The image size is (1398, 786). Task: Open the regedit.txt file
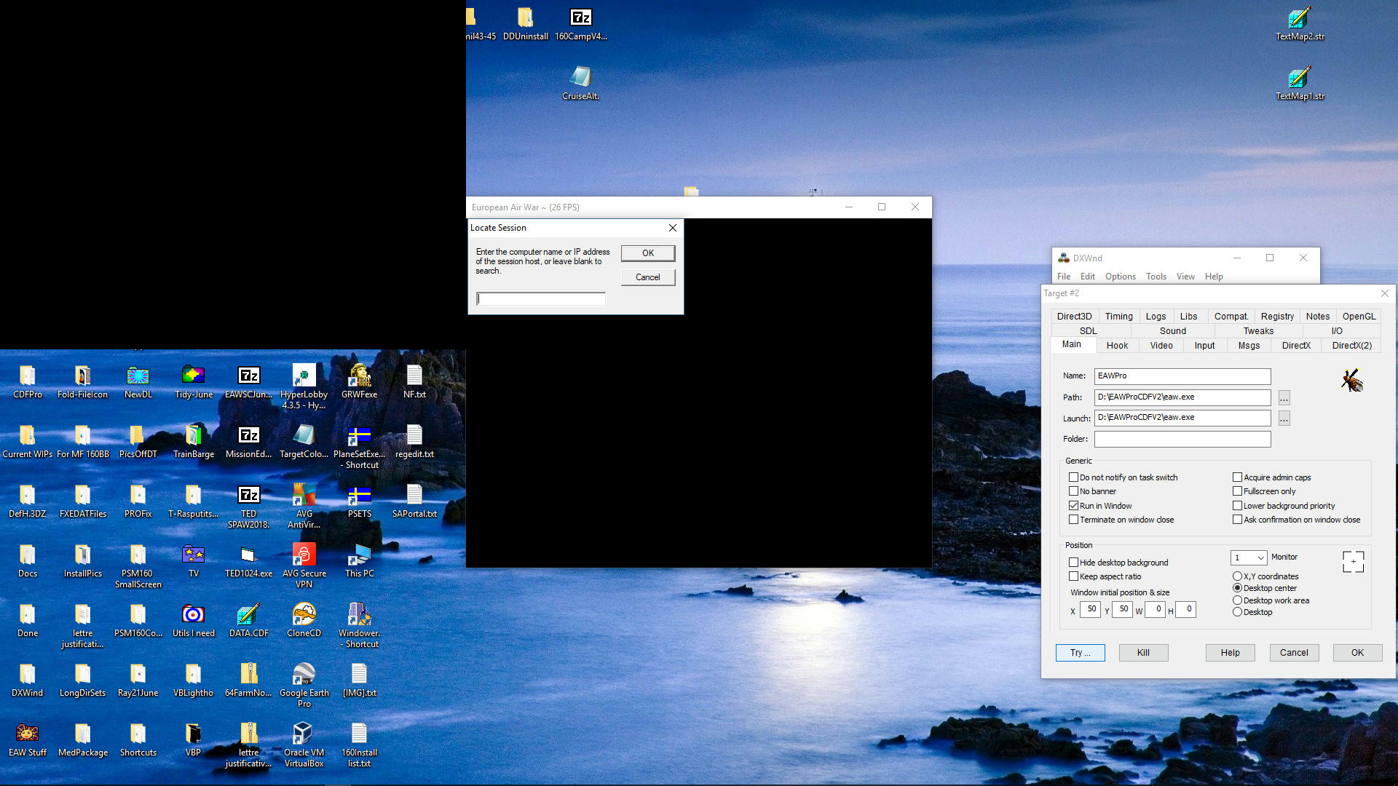[414, 441]
